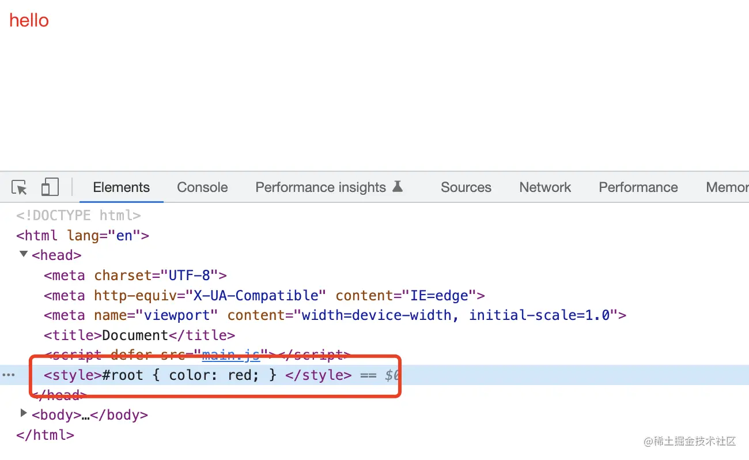
Task: Open the Performance tab
Action: point(638,187)
